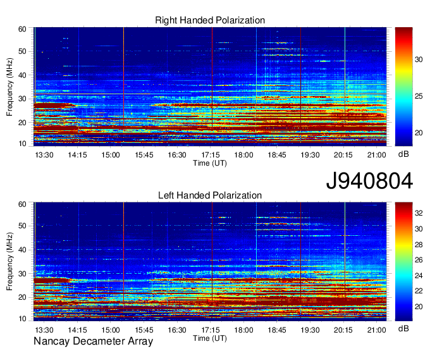This screenshot has width=430, height=349.
Task: Click the 10 frequency tick of Right Handed plot
Action: pyautogui.click(x=22, y=144)
